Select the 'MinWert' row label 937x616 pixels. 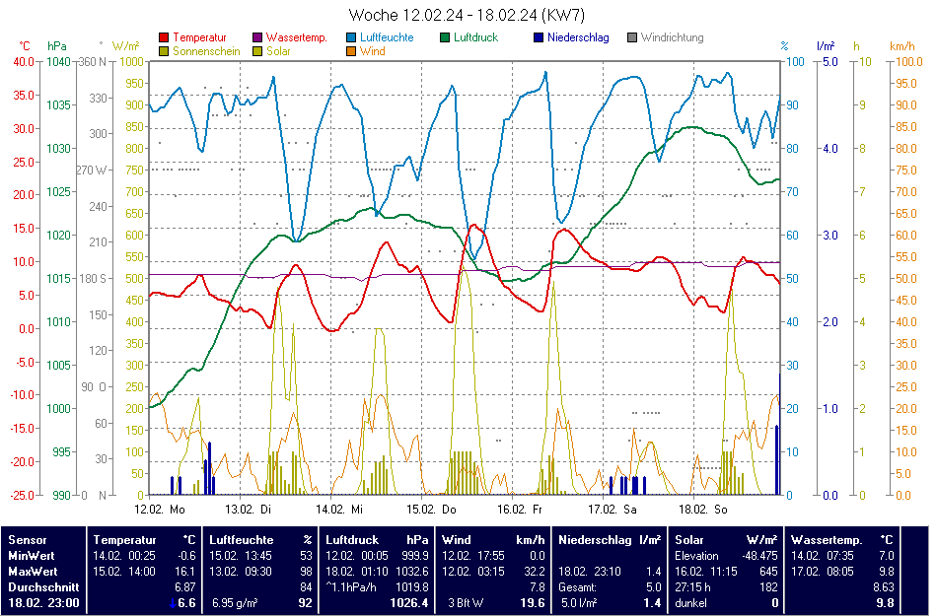(x=33, y=556)
